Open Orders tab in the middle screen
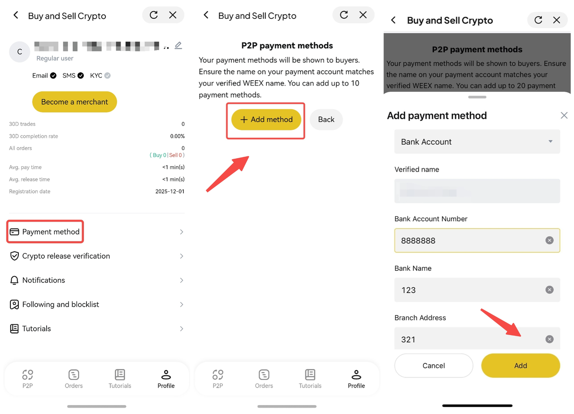Screen dimensions: 574x414 click(x=264, y=379)
